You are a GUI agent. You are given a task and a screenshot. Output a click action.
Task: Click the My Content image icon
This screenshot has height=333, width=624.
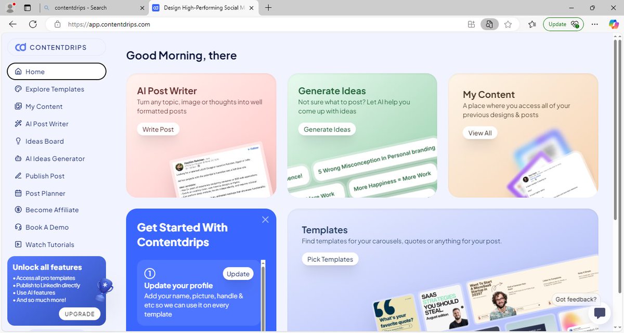coord(18,106)
